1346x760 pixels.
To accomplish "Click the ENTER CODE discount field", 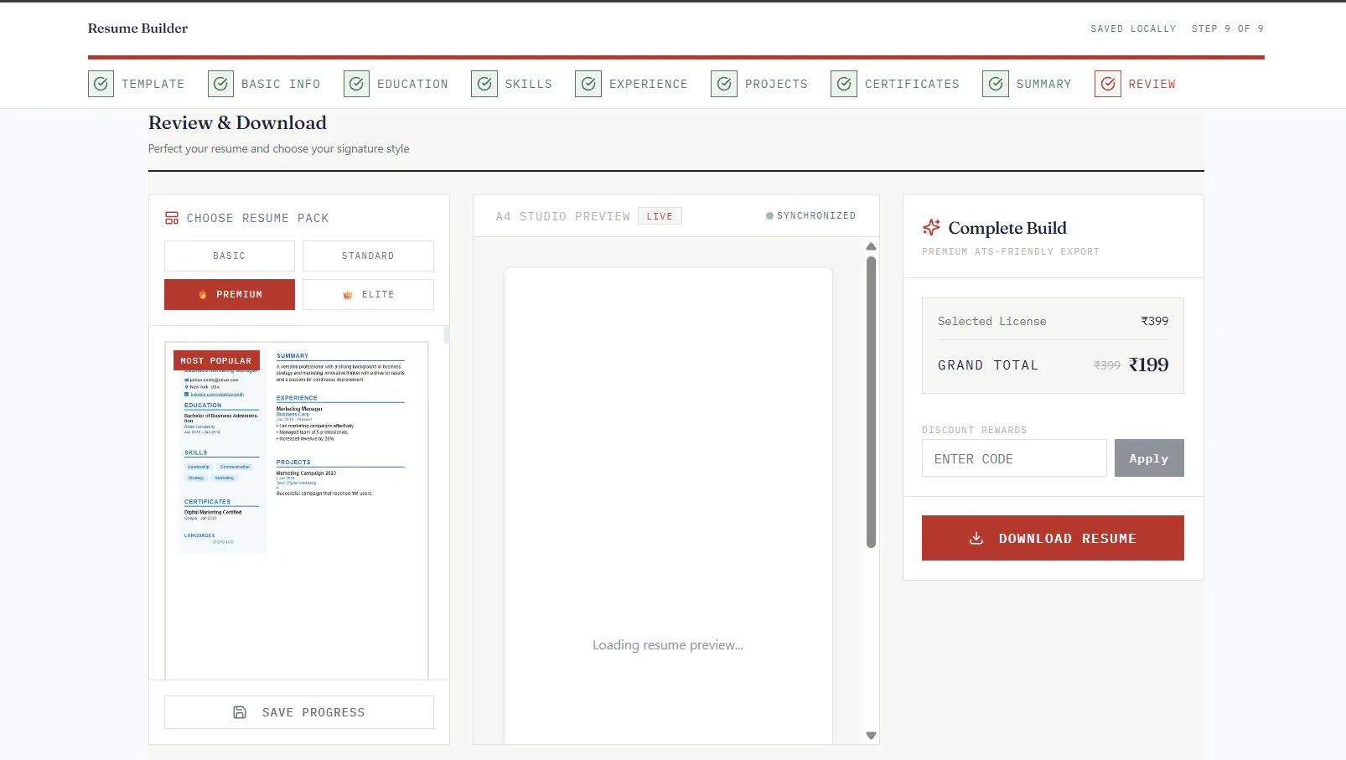I will [1014, 458].
